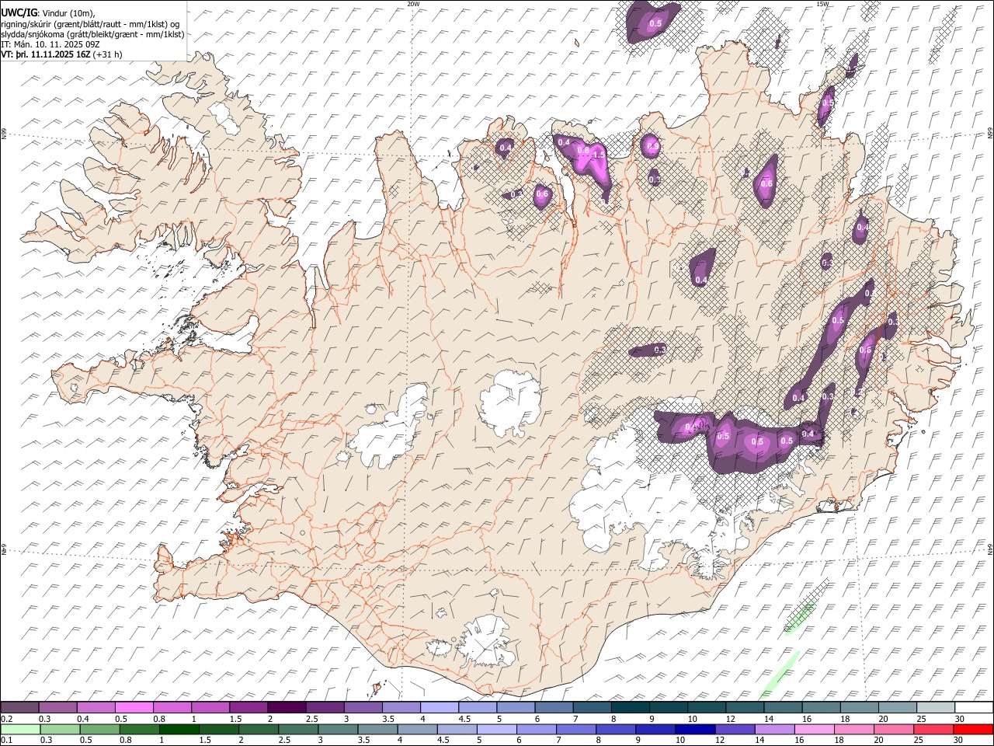Select the violet swatch between 12 and 14 in rain legend
This screenshot has height=746, width=994.
[735, 729]
